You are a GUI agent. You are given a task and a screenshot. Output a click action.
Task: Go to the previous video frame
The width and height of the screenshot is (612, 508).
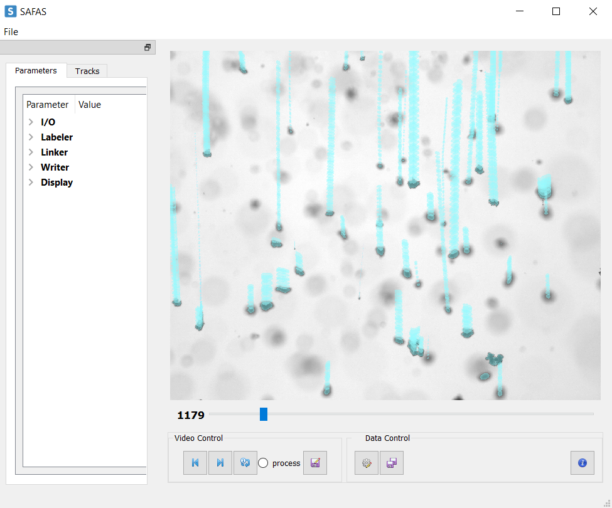195,463
